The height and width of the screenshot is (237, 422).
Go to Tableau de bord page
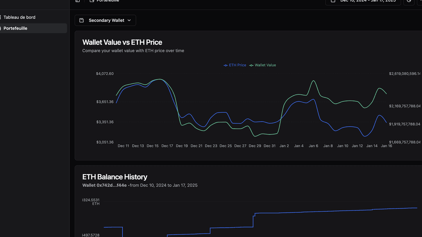(x=20, y=18)
